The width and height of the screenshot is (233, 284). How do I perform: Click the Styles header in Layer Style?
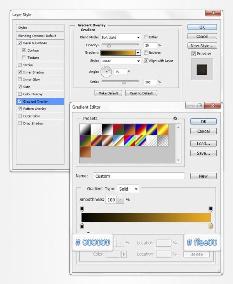pos(40,28)
